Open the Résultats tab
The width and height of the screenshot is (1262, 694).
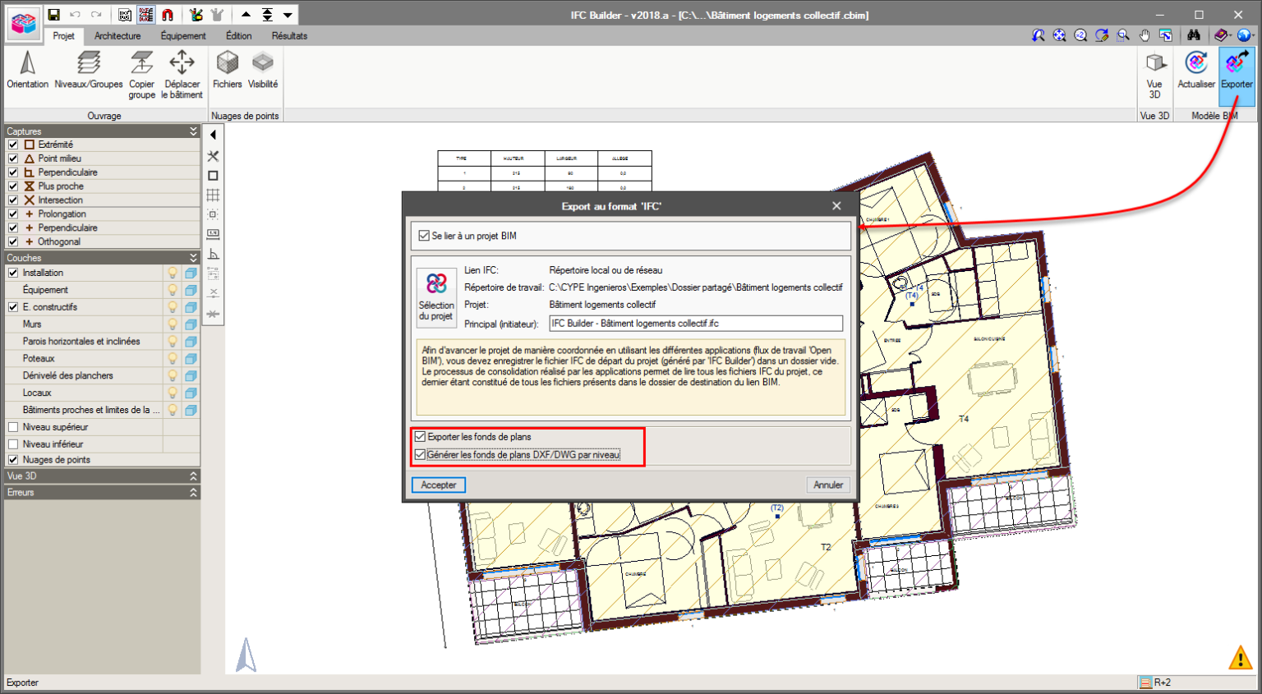tap(289, 36)
